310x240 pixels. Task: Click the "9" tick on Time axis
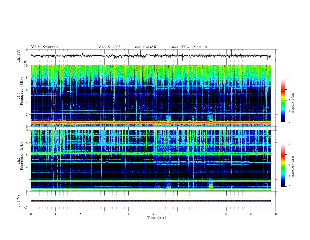[251, 214]
